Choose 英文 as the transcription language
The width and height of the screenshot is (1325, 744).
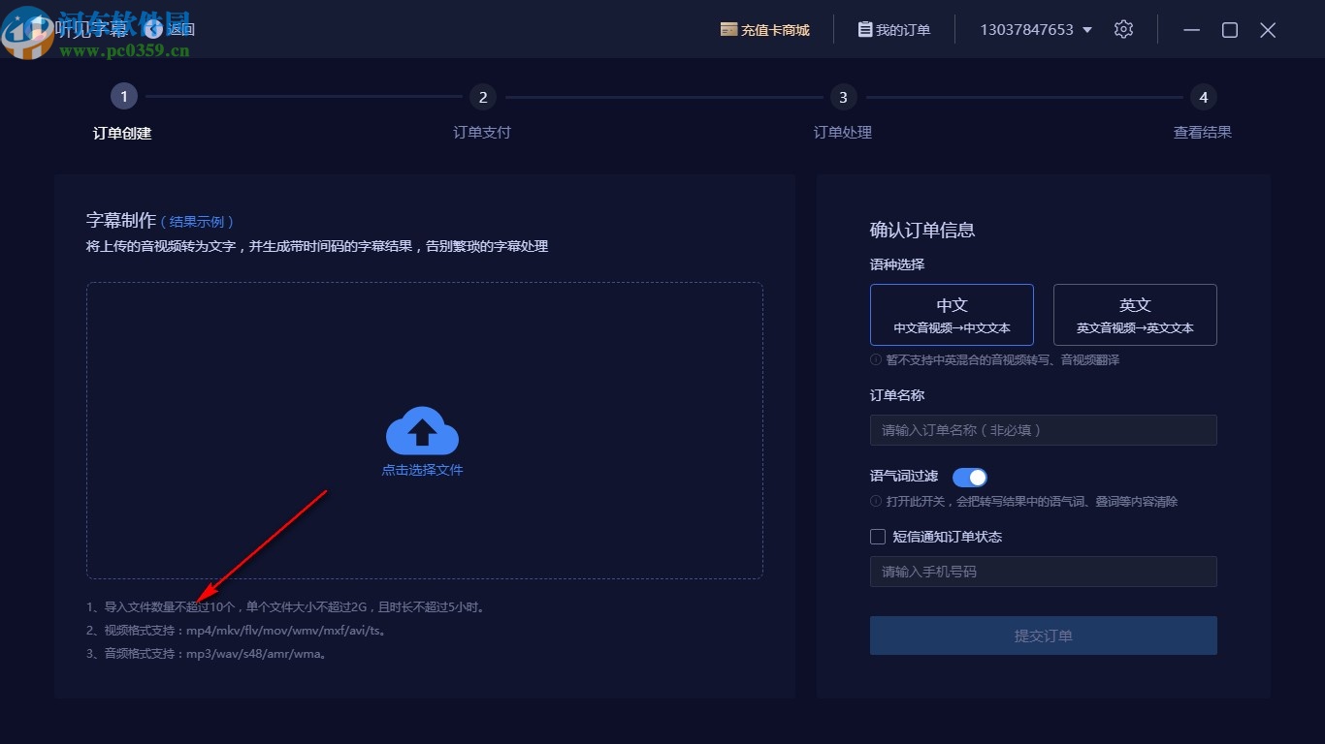click(1135, 315)
